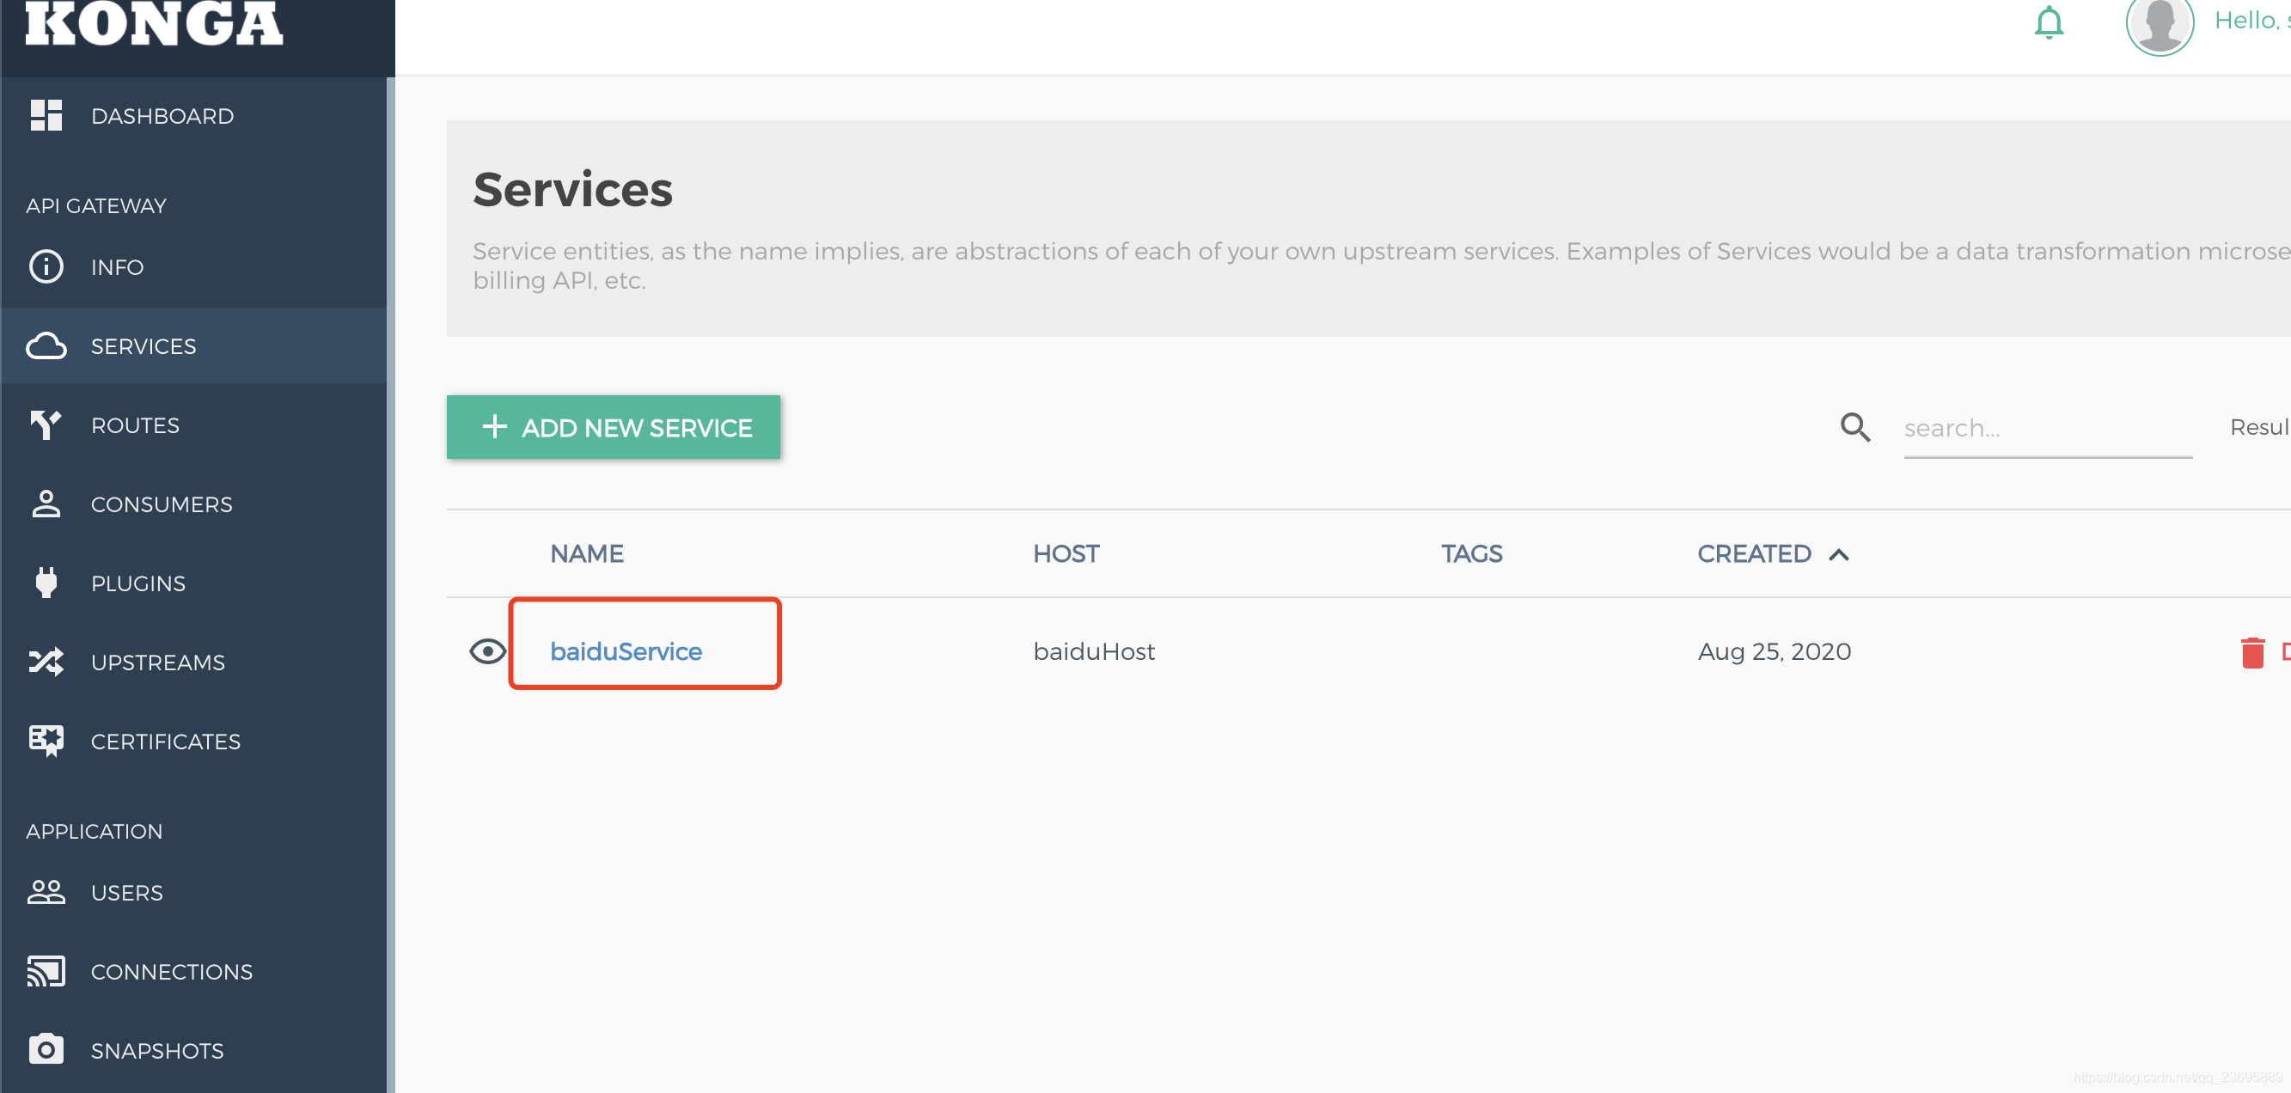The image size is (2291, 1093).
Task: Click the baiduService link to open it
Action: pos(626,650)
